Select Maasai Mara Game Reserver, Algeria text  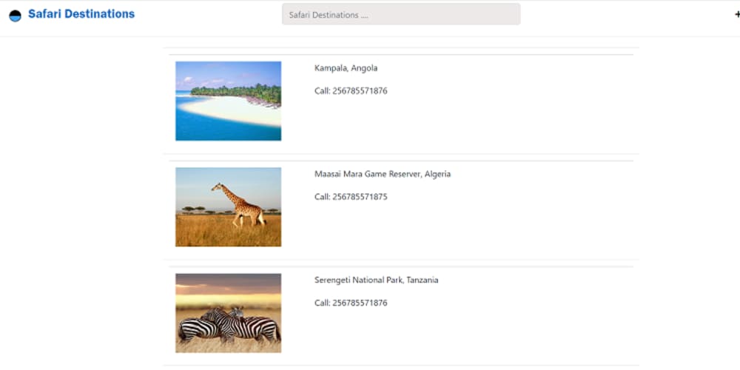[383, 174]
